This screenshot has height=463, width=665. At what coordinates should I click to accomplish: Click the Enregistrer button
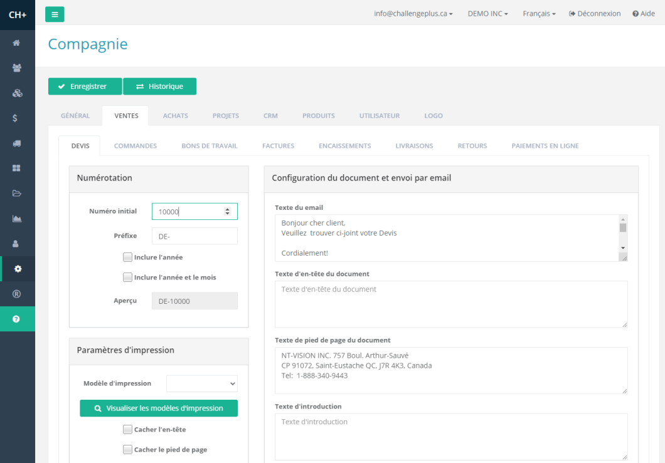(x=85, y=86)
